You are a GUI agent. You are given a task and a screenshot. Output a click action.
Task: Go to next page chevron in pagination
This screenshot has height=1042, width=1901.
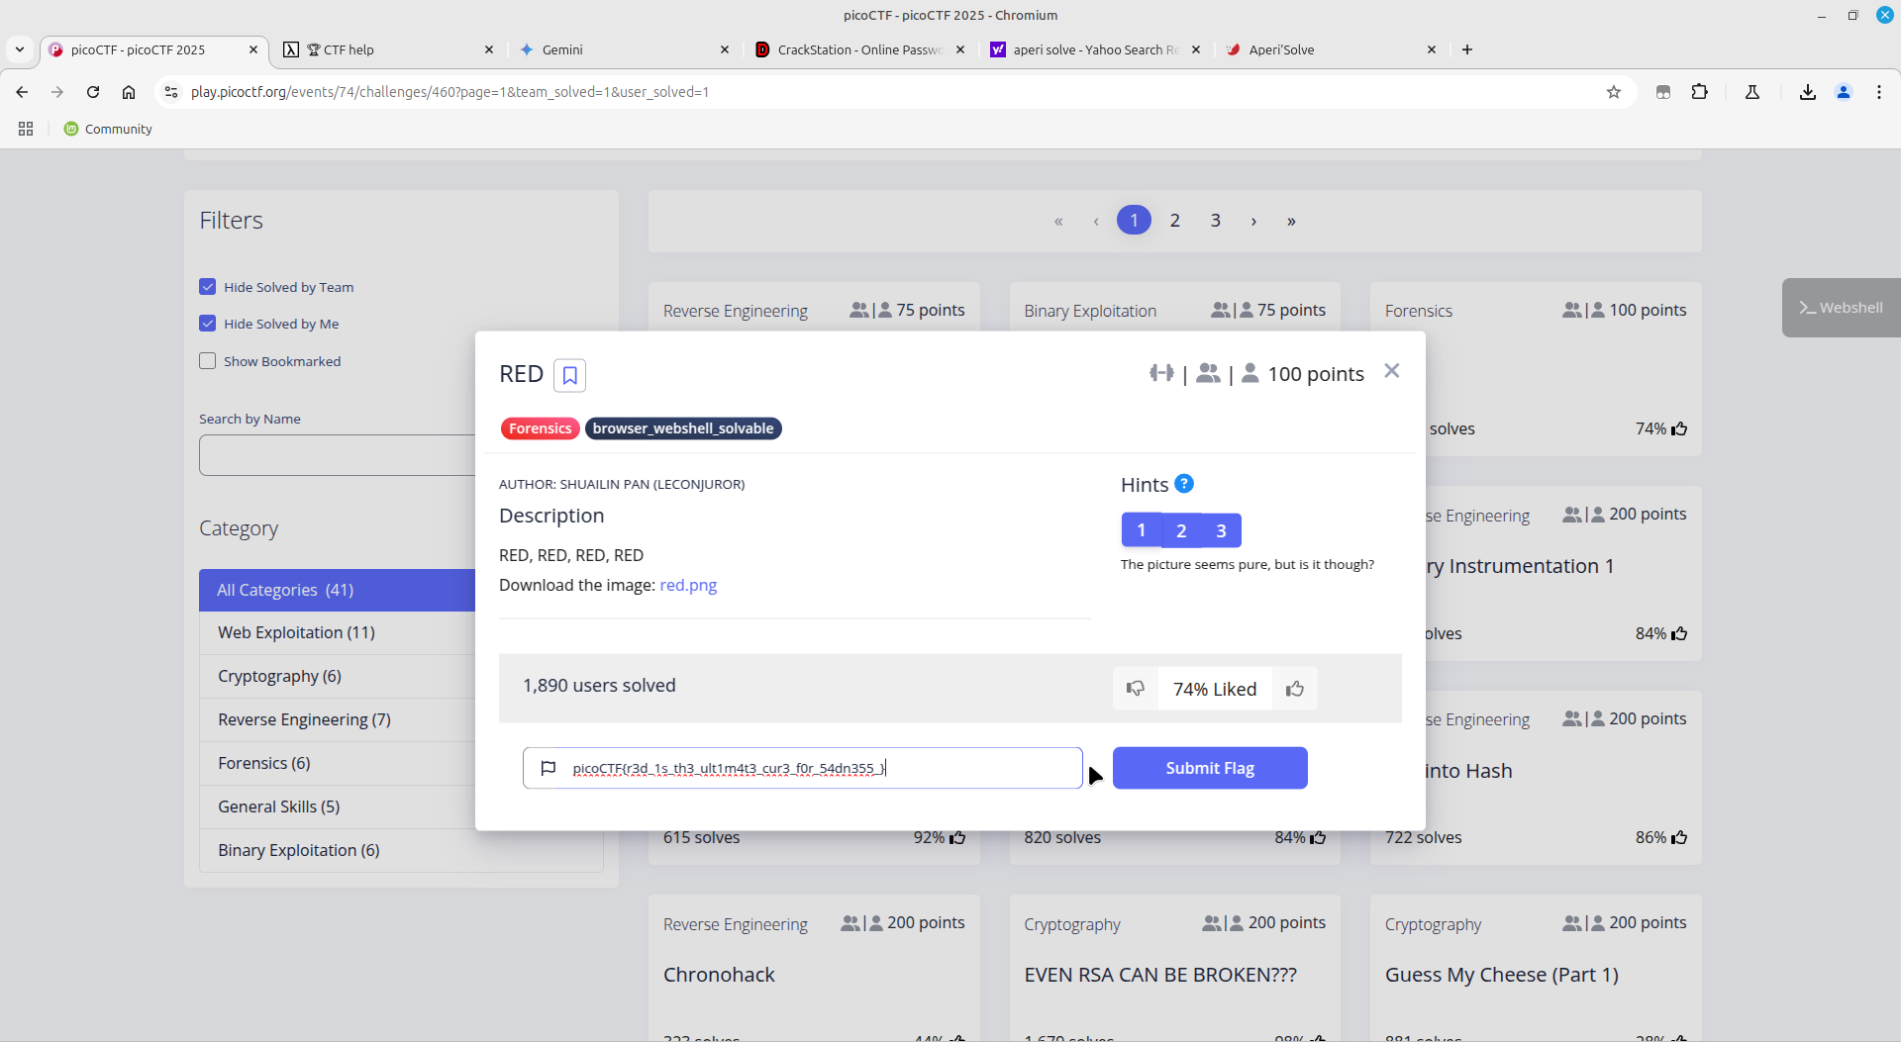coord(1253,221)
